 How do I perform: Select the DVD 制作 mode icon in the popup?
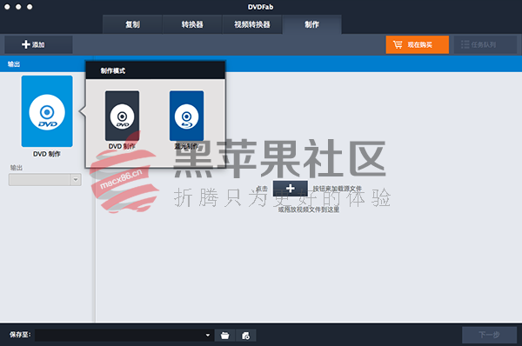[x=122, y=116]
